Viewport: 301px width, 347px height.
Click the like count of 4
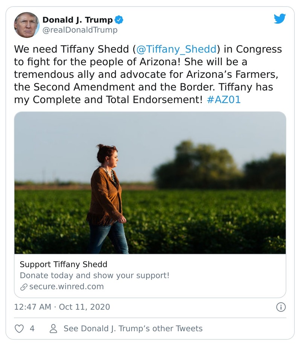point(32,329)
